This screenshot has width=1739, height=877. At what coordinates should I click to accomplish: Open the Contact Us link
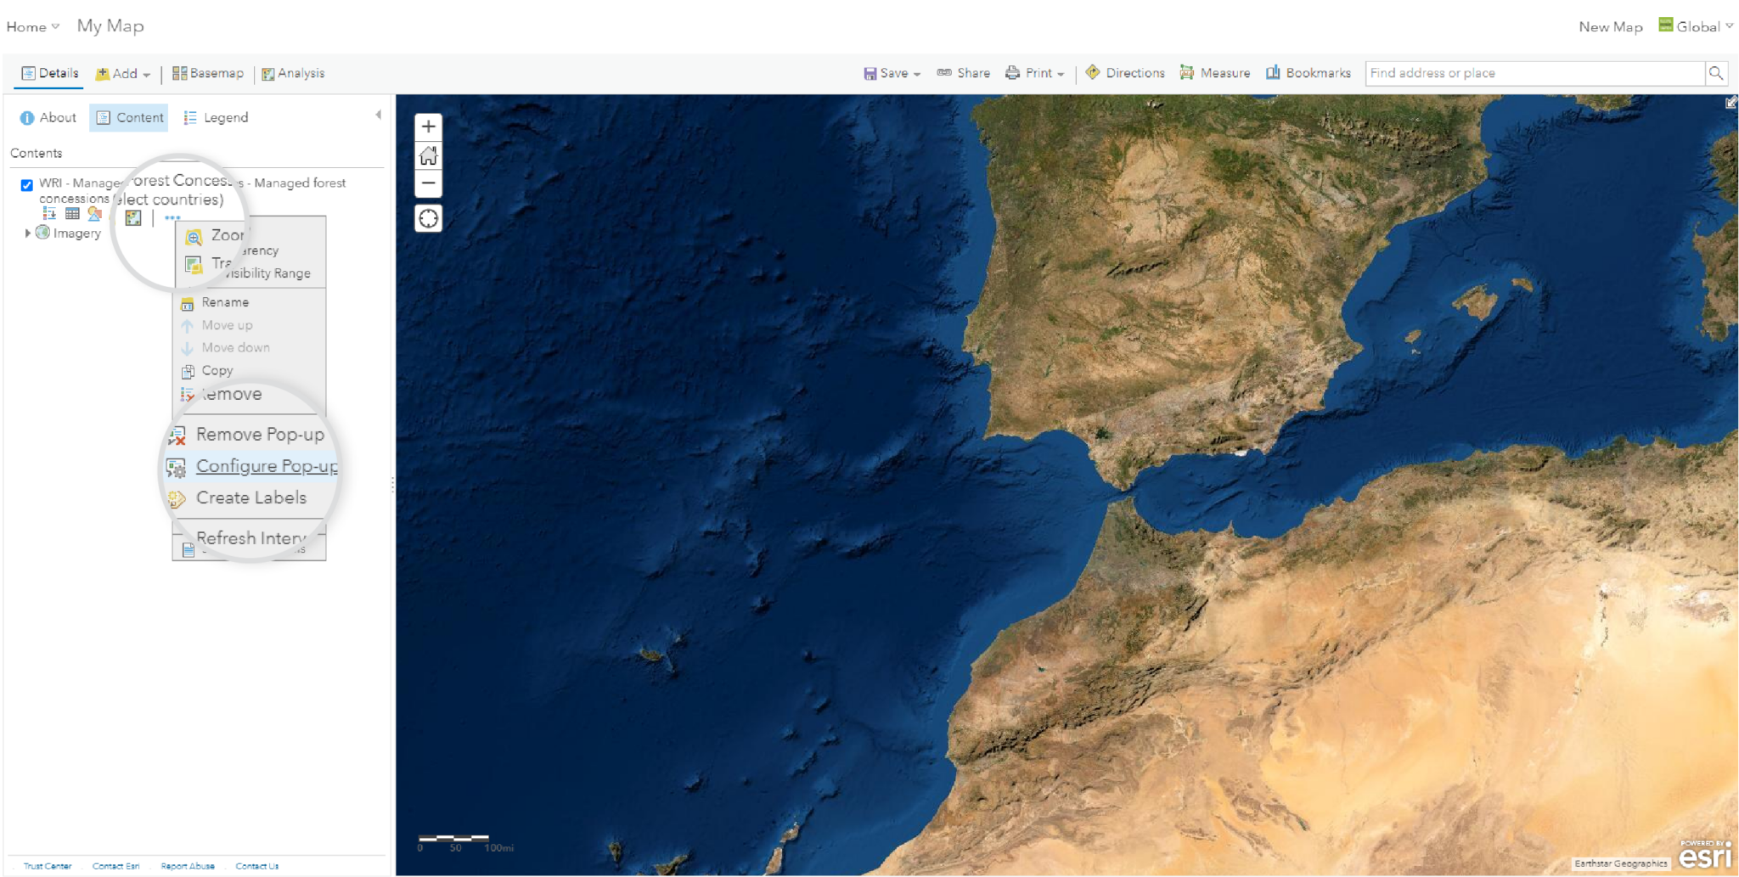pyautogui.click(x=257, y=866)
